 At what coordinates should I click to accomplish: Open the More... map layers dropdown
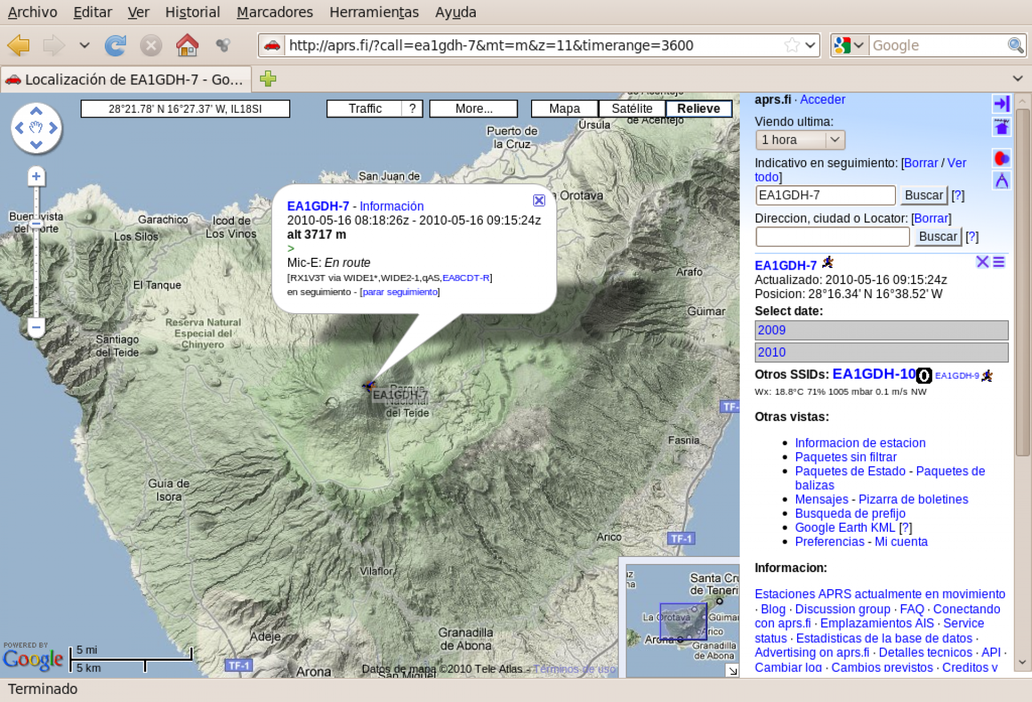tap(474, 108)
